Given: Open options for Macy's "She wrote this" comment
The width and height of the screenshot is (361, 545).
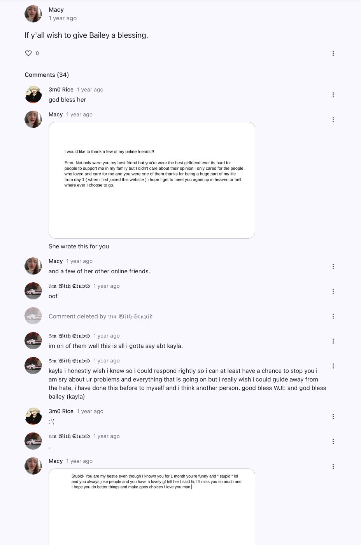Looking at the screenshot, I should click(333, 120).
